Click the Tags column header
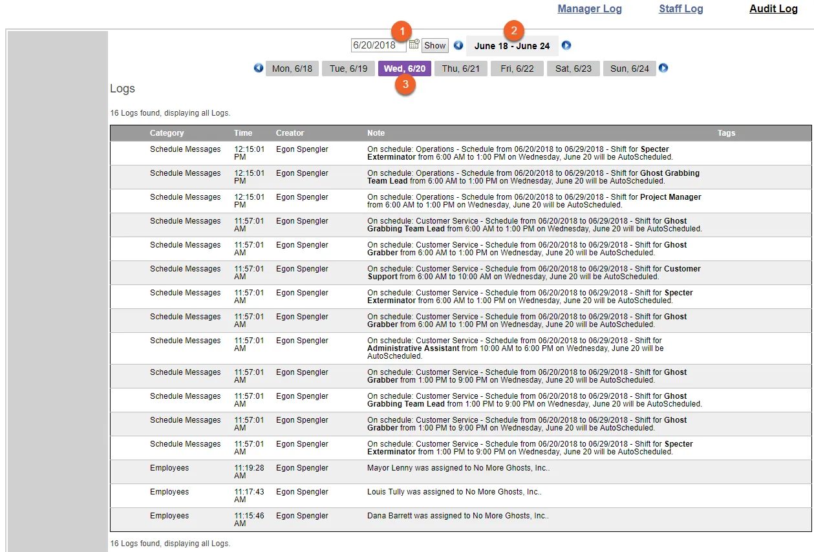Viewport: 814px width, 552px height. (726, 133)
